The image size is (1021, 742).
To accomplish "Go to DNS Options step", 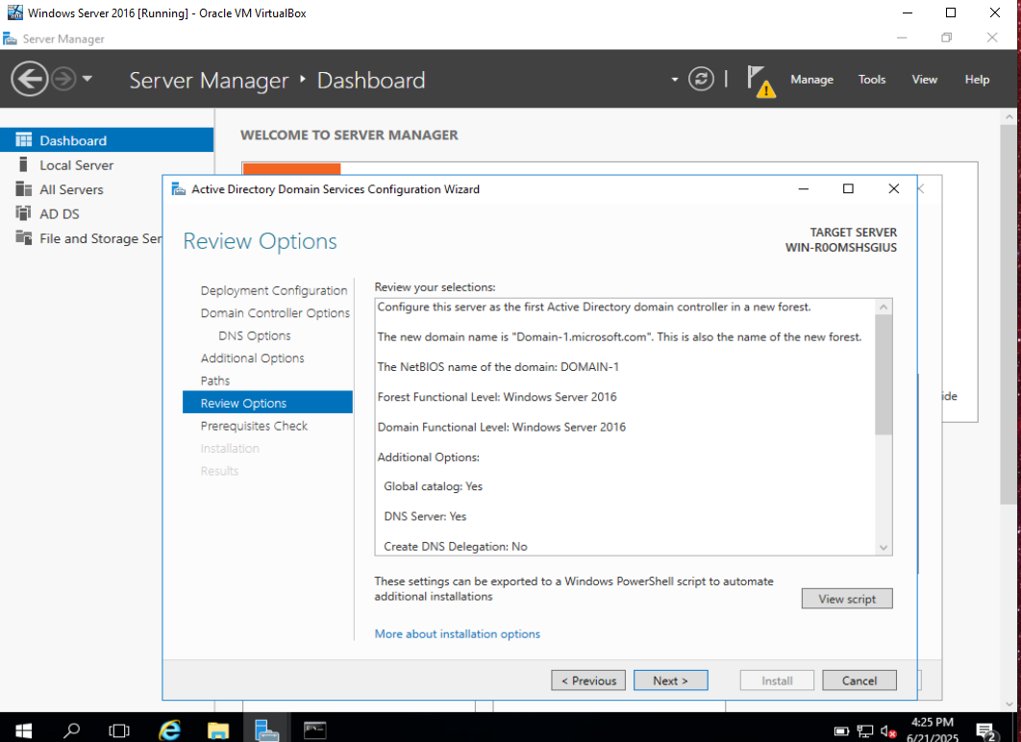I will [x=255, y=335].
